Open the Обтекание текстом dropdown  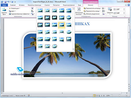click(x=79, y=11)
